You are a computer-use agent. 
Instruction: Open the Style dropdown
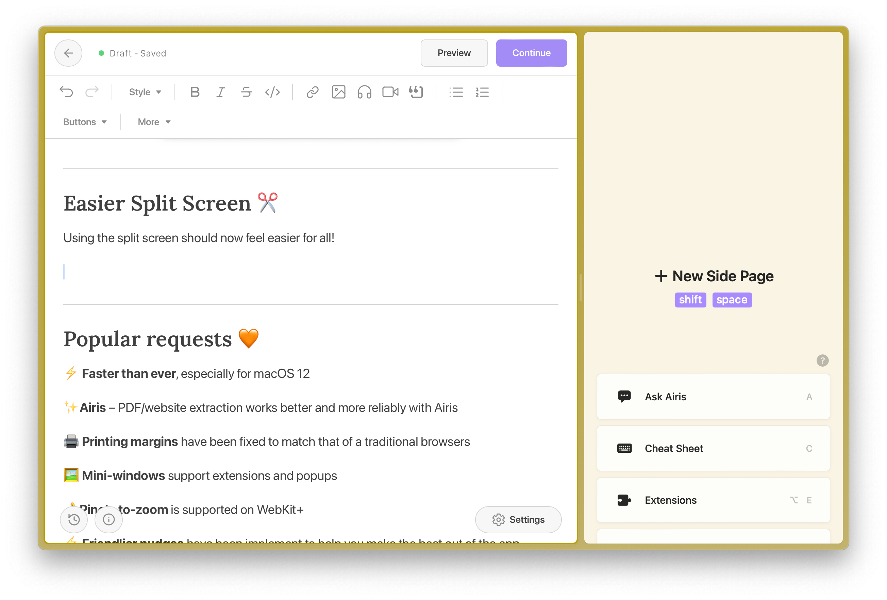point(145,92)
